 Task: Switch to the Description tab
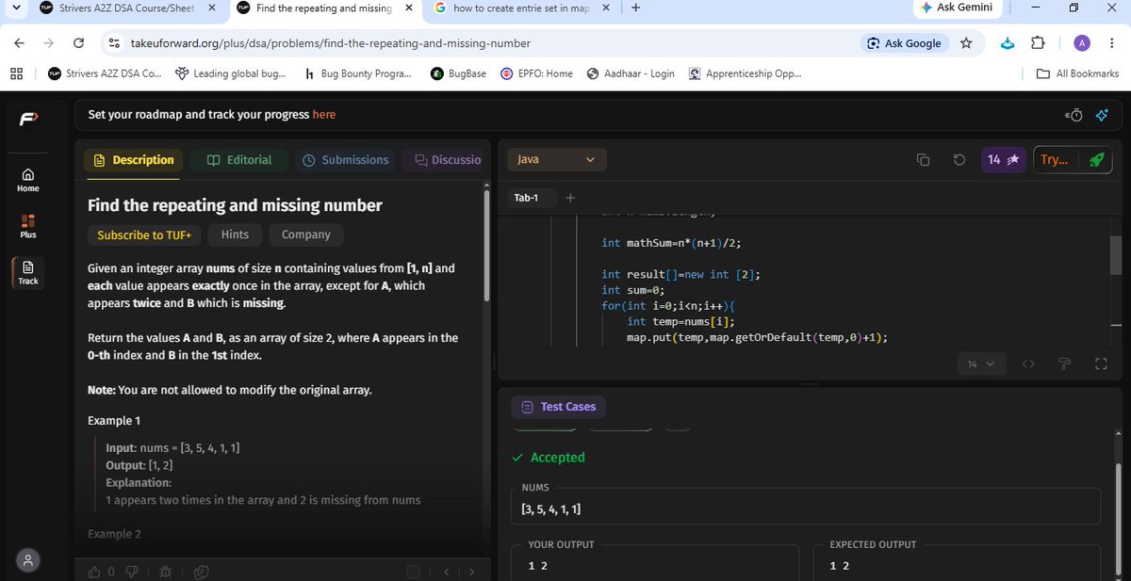(x=134, y=160)
